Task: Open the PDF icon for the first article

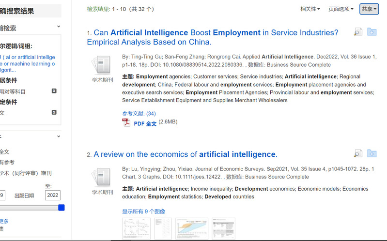Action: [126, 122]
